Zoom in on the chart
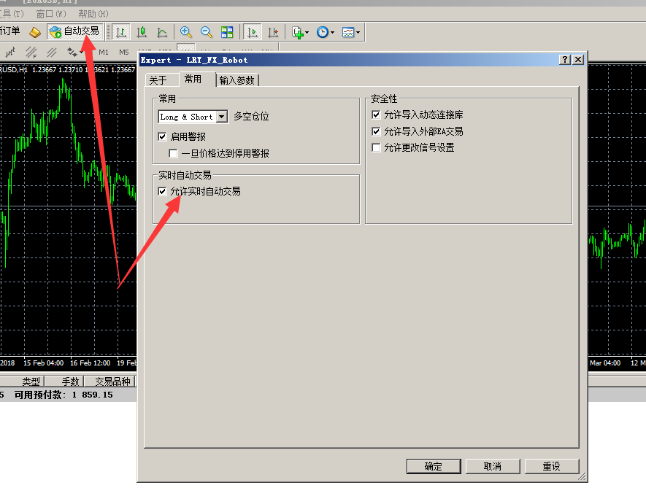 (x=186, y=31)
